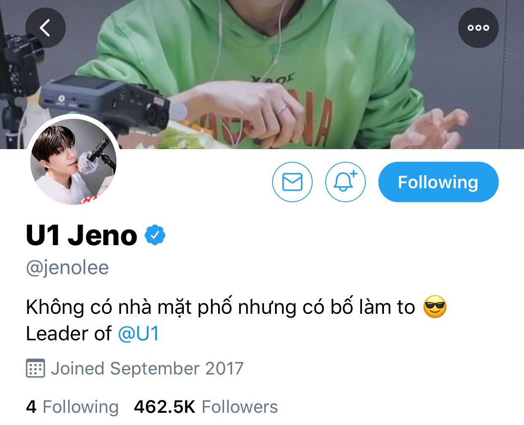This screenshot has width=524, height=425.
Task: View the 462.5K Followers list
Action: coord(206,407)
